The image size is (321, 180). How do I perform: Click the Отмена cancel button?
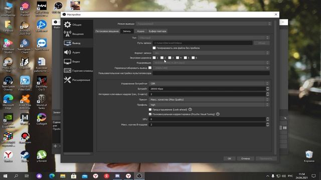[245, 158]
